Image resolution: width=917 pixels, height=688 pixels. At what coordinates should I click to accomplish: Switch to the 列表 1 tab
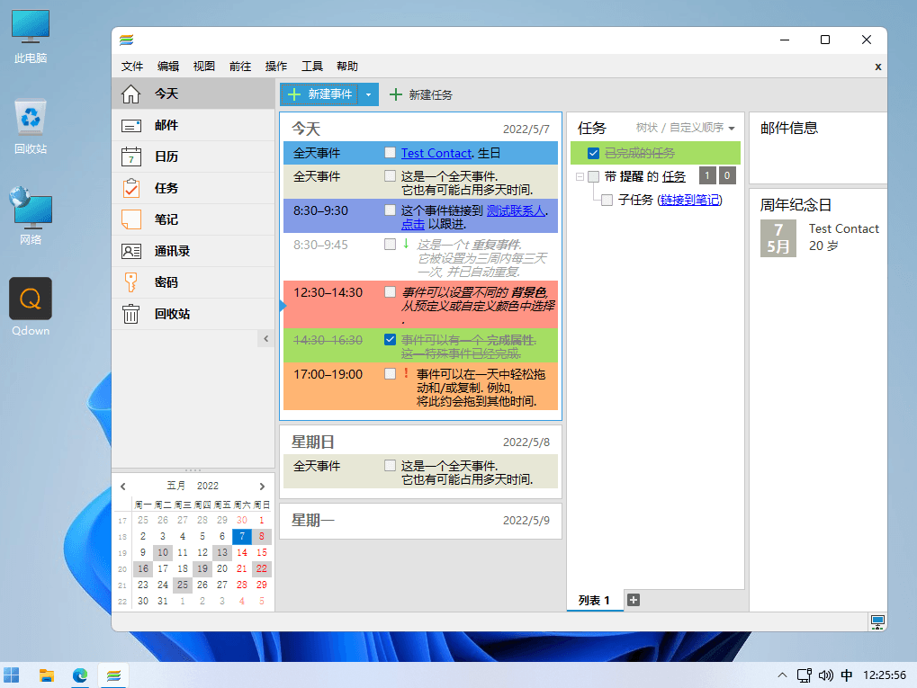click(594, 601)
